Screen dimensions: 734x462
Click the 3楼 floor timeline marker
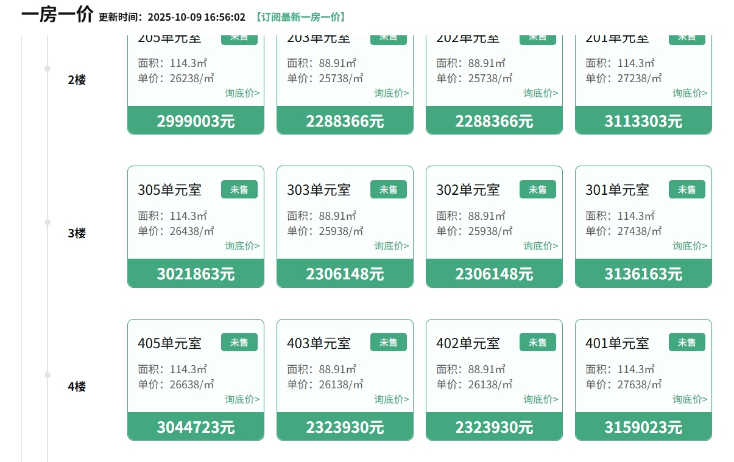tap(48, 222)
